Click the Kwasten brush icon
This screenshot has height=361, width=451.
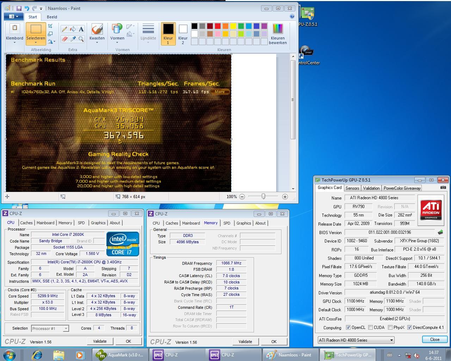click(97, 29)
